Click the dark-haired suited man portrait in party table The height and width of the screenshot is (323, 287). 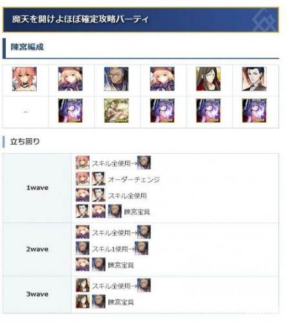(254, 79)
